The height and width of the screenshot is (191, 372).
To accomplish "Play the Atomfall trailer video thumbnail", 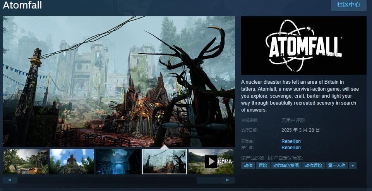I will click(211, 162).
